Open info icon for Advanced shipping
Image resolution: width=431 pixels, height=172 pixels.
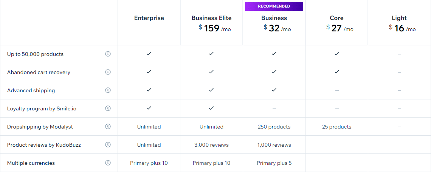coord(108,90)
